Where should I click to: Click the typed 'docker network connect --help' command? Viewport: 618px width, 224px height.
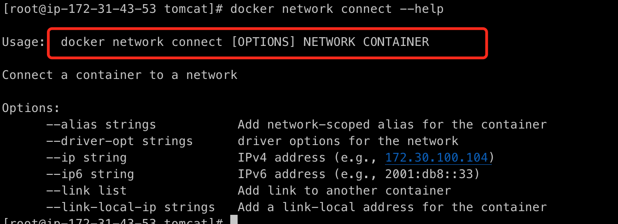coord(337,9)
